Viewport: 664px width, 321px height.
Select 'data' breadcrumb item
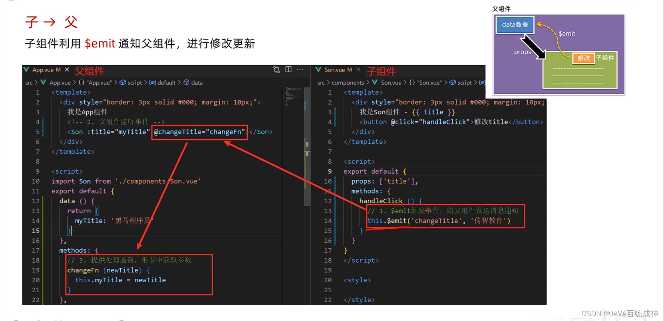(197, 83)
